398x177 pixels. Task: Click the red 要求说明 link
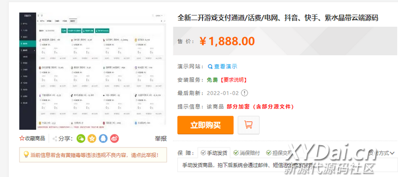click(234, 80)
